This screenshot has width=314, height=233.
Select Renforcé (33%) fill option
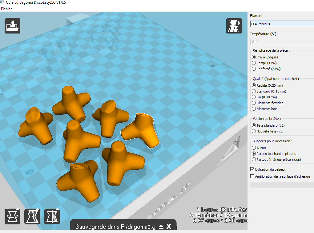[266, 69]
